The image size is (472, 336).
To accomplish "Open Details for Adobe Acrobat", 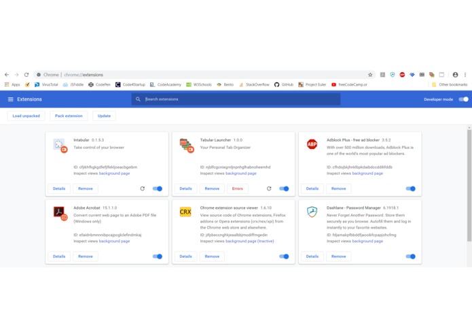I will 59,256.
